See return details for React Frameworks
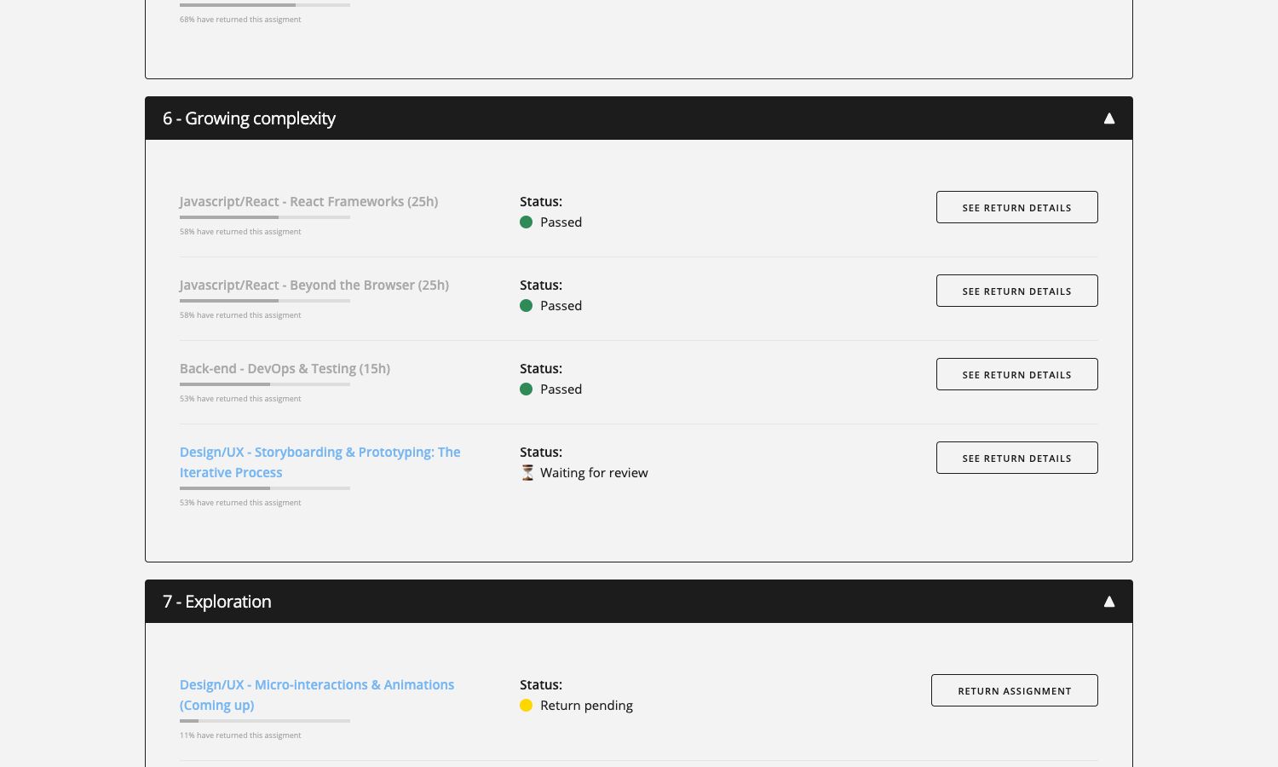 [x=1016, y=207]
